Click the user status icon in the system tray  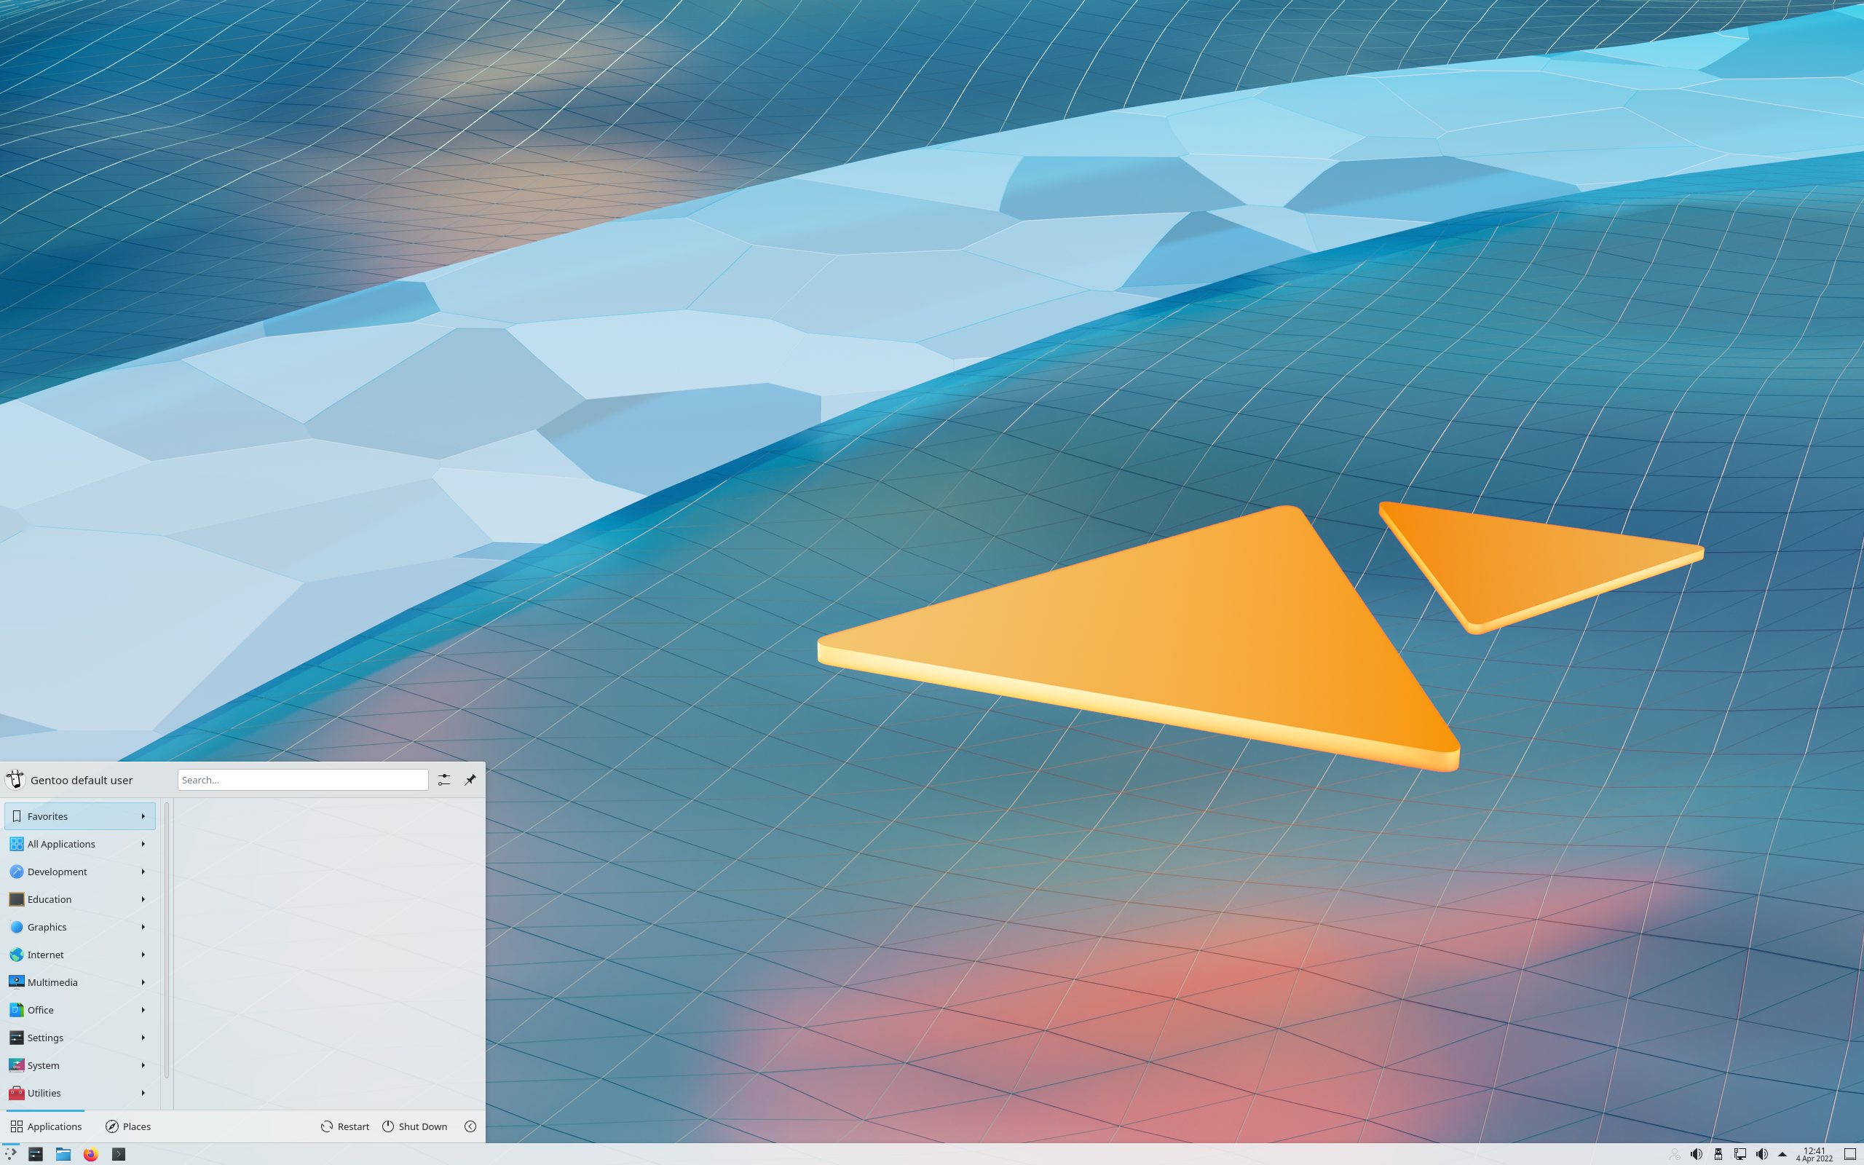1675,1153
